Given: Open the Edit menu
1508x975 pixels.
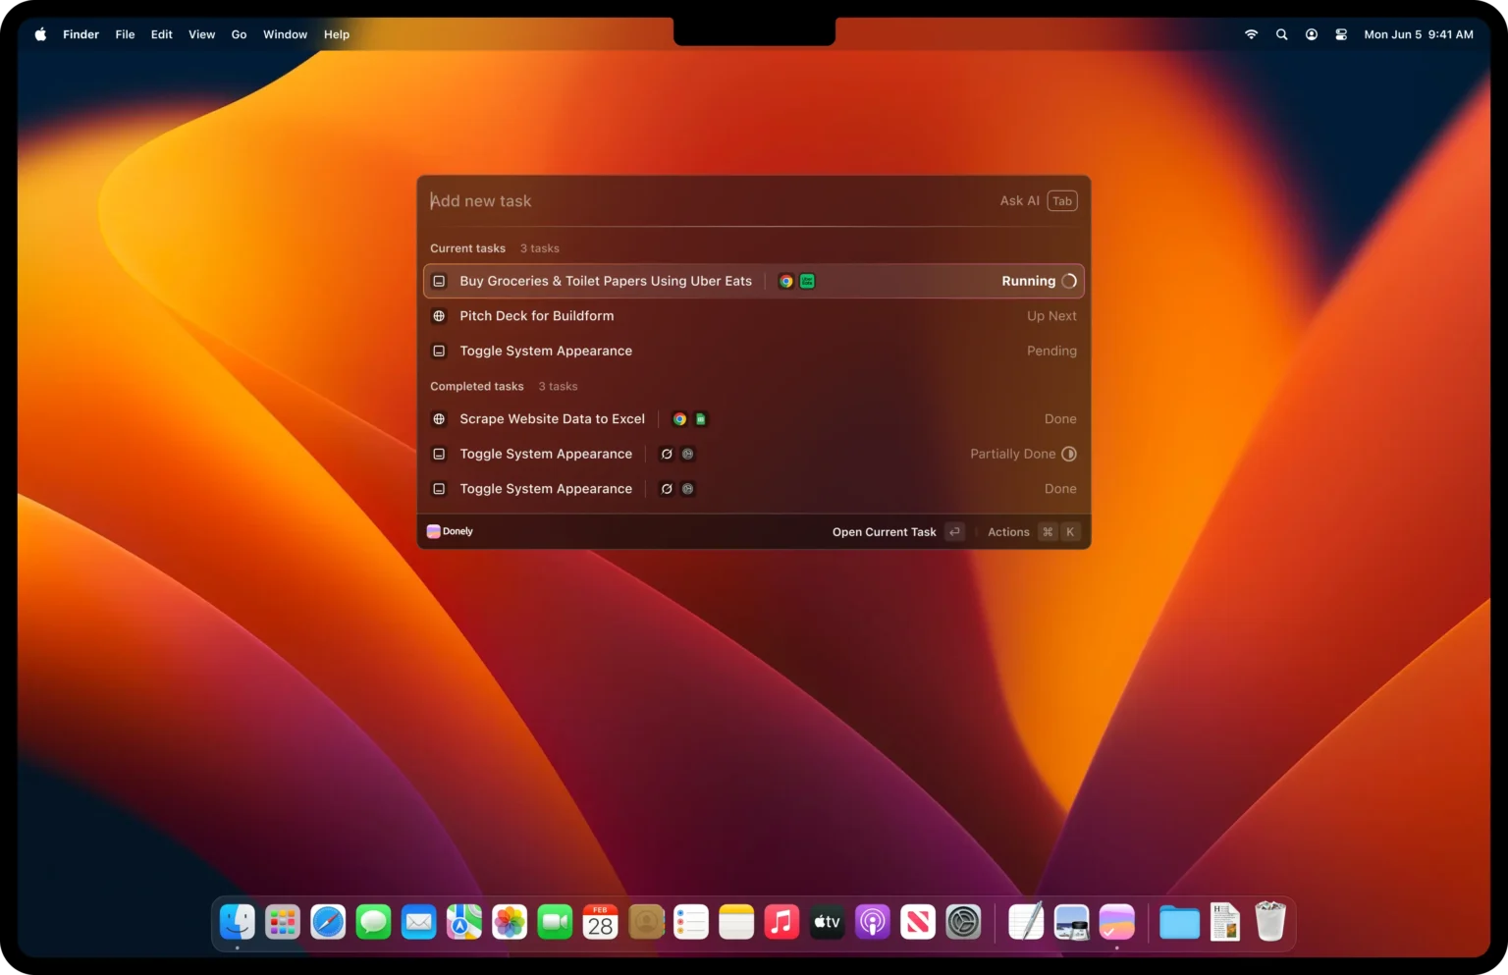Looking at the screenshot, I should (x=161, y=34).
